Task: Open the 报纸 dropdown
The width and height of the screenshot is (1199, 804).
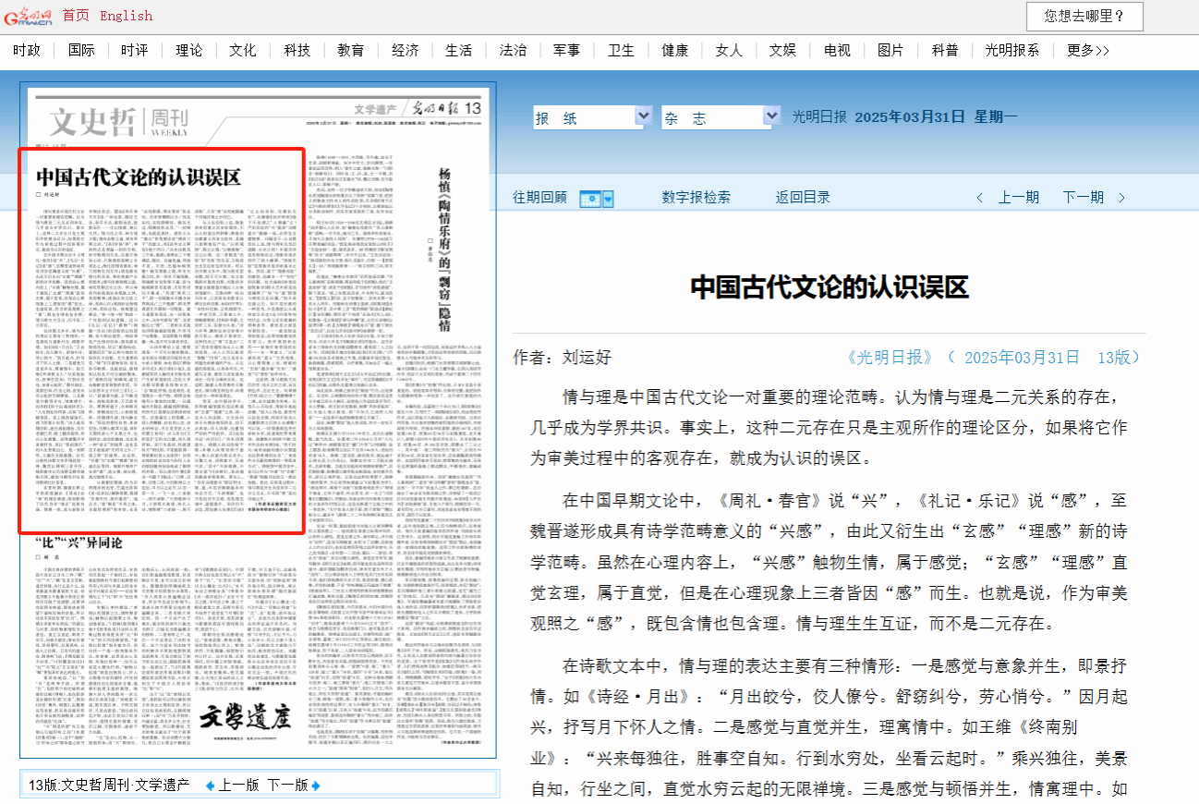Action: pyautogui.click(x=592, y=116)
